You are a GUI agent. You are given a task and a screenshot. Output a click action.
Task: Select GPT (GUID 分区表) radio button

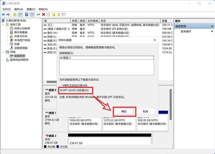click(61, 90)
